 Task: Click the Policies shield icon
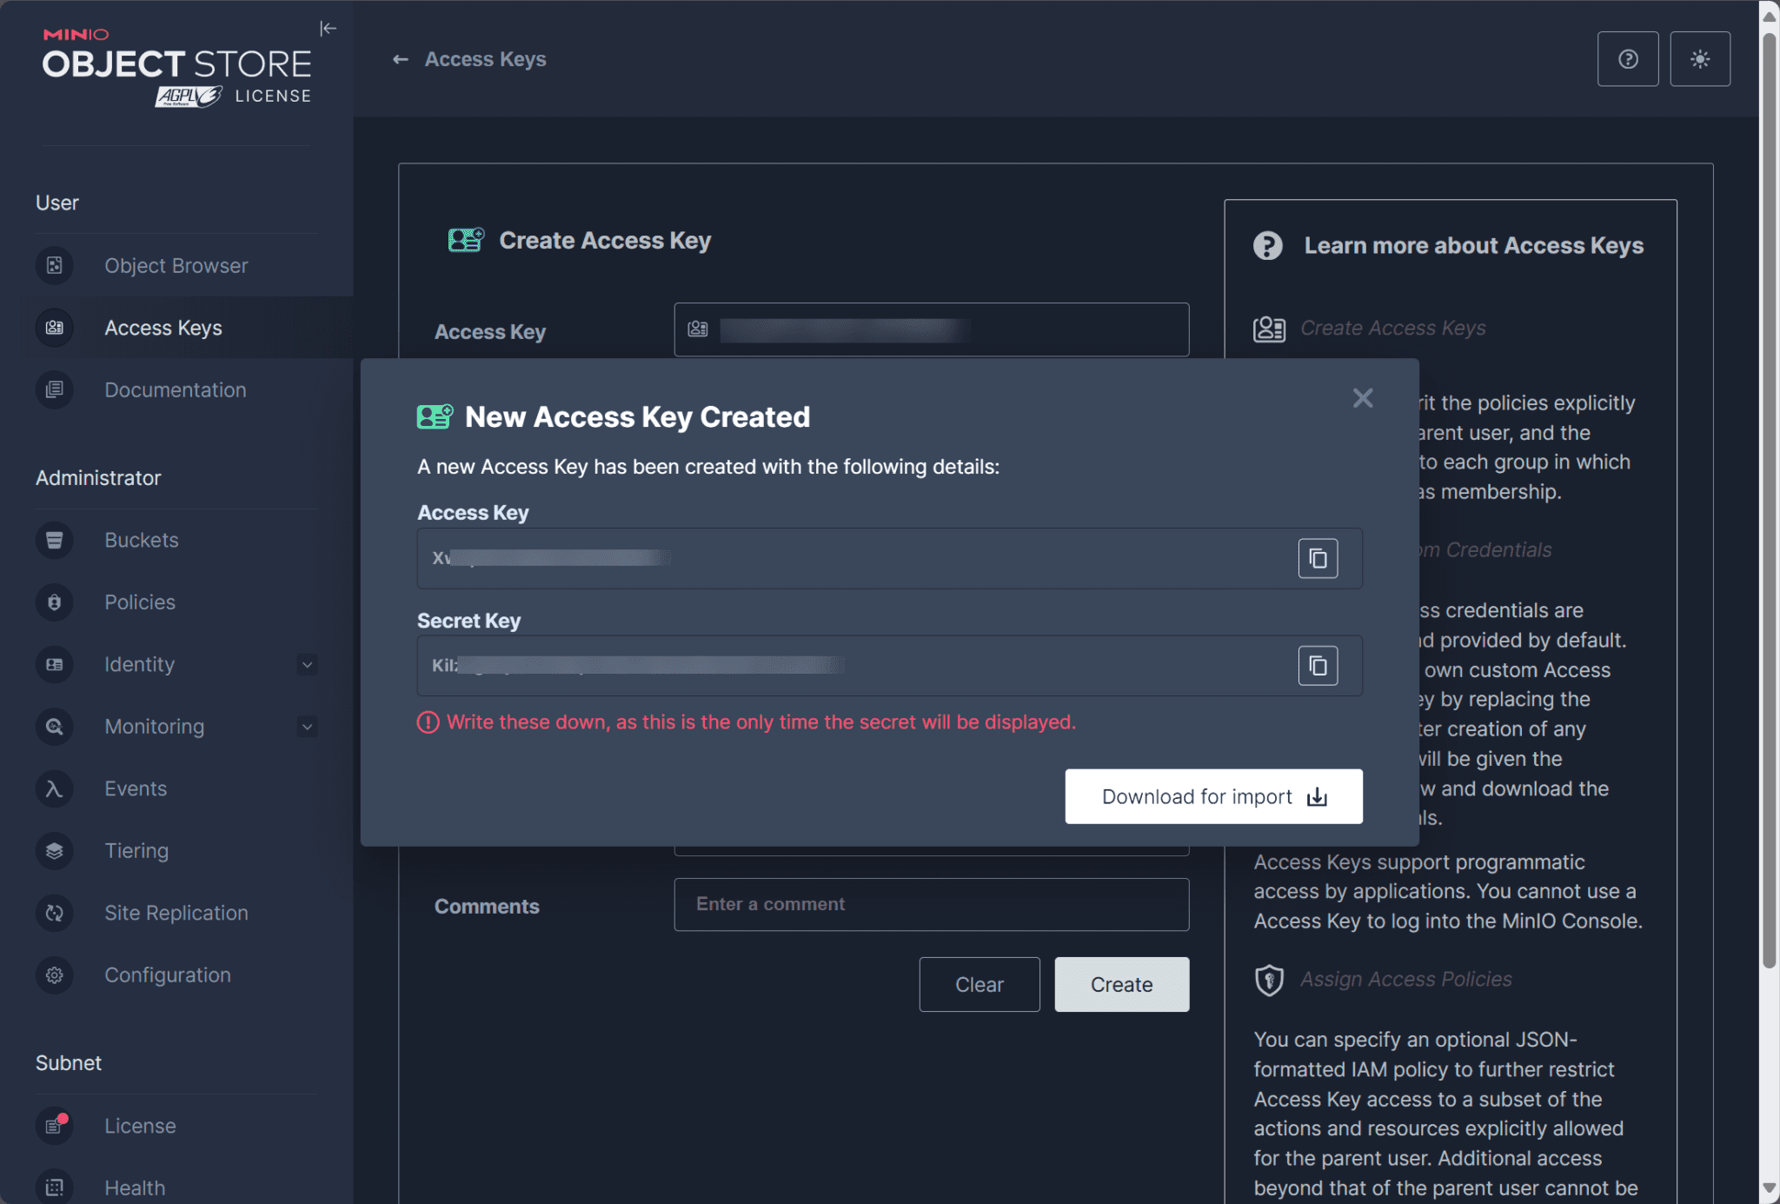click(x=54, y=602)
